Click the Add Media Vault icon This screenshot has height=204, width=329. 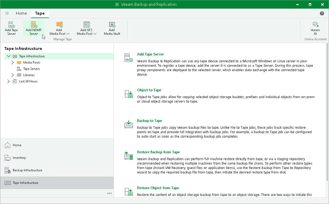[x=112, y=25]
